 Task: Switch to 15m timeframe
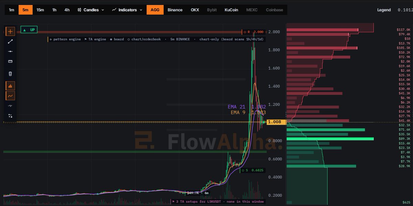(40, 10)
